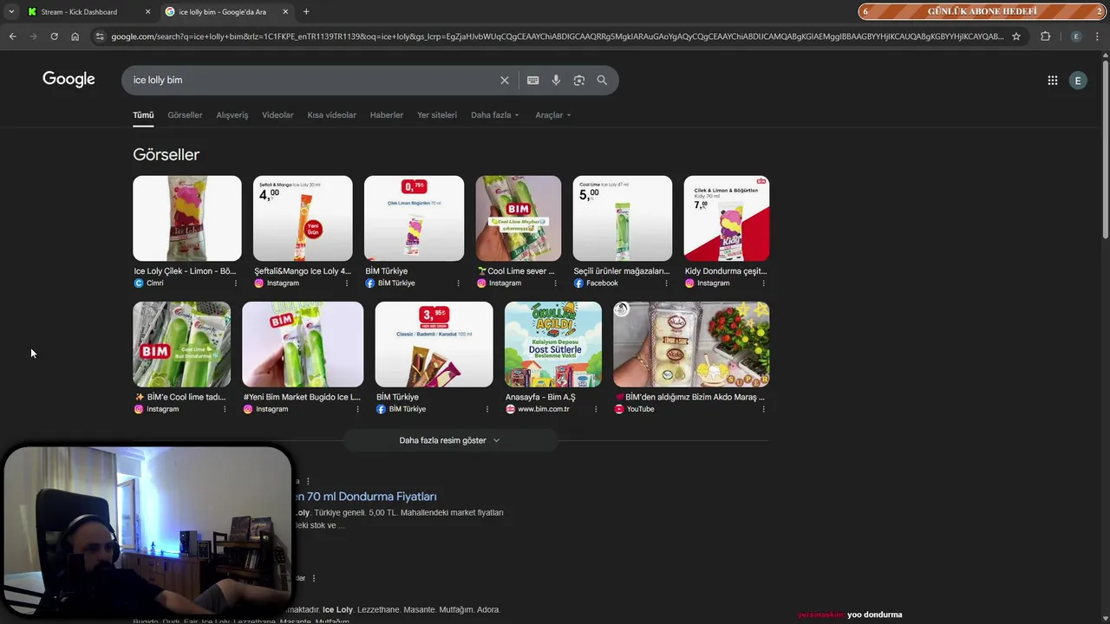Bookmark this page with the star icon
The height and width of the screenshot is (624, 1110).
pos(1016,36)
